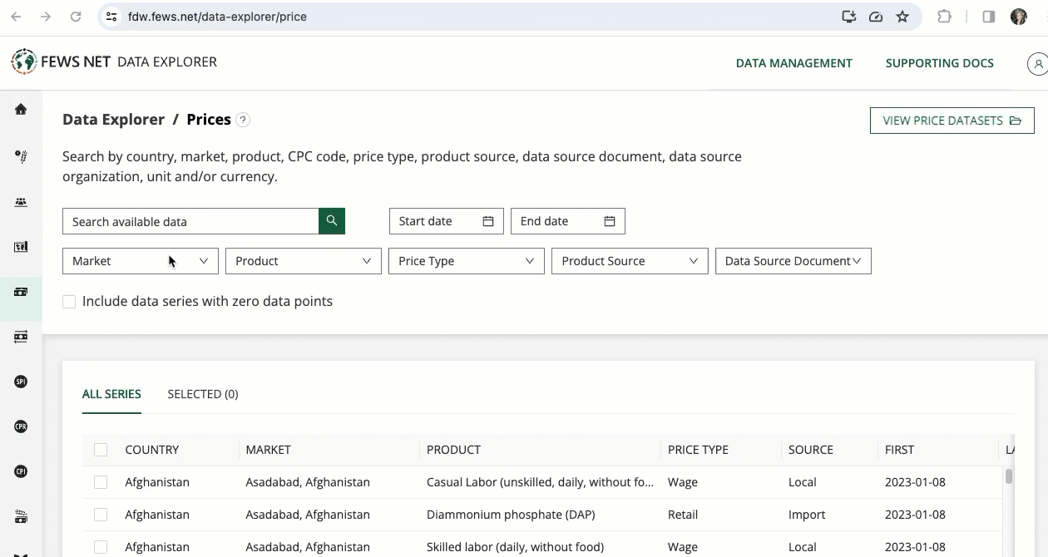Expand the Price Type dropdown
Image resolution: width=1048 pixels, height=557 pixels.
[x=466, y=261]
